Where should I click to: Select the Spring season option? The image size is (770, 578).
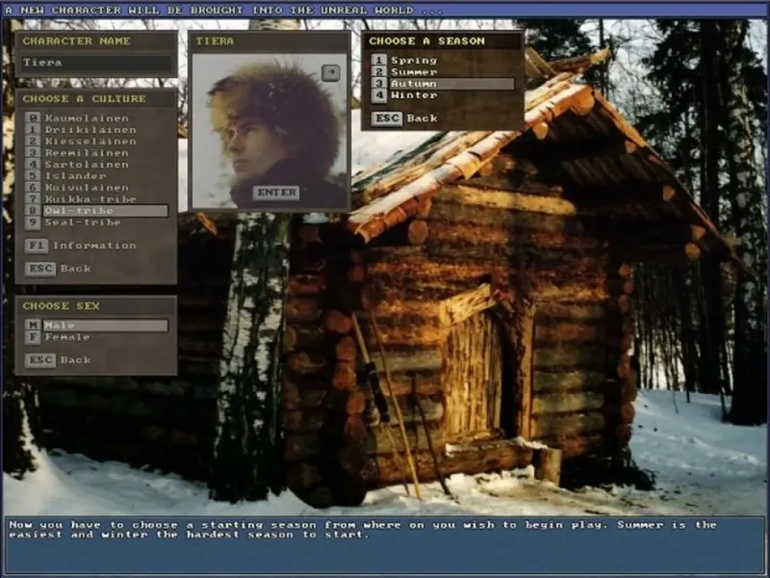point(414,60)
